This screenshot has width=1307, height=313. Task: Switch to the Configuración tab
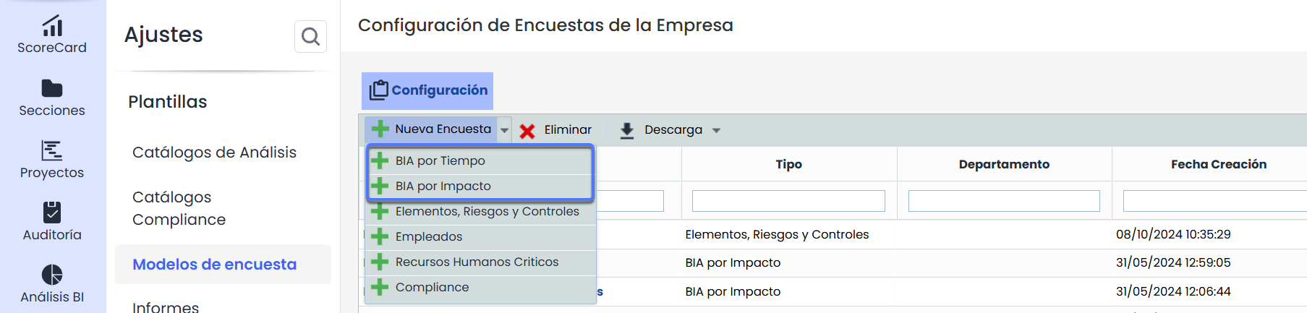click(x=428, y=90)
